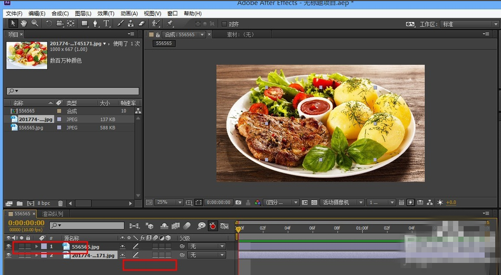This screenshot has width=501, height=275.
Task: Enable the 对齐 snapping checkbox
Action: [x=224, y=24]
